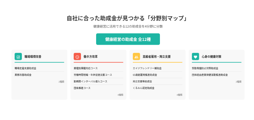Select 労働時間短縮・年休促進支援コース
Screen dimensions: 254x120
coord(93,75)
